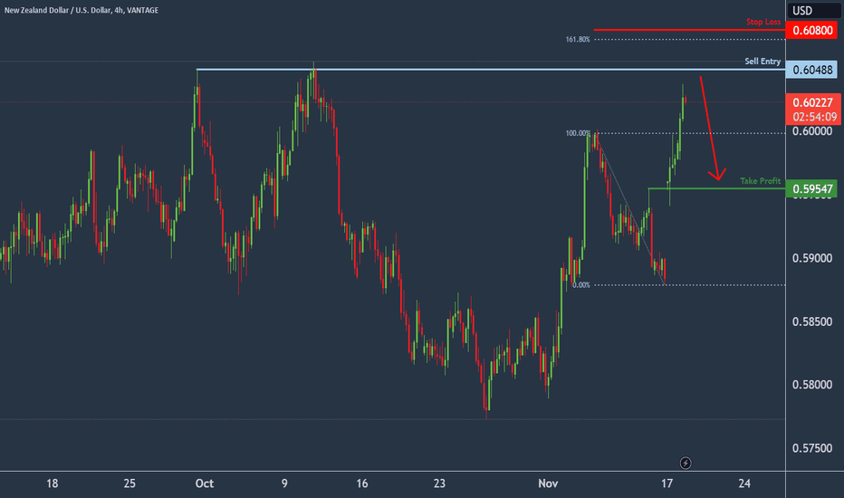Click the 0.58000 price axis value
Image resolution: width=844 pixels, height=498 pixels.
point(812,385)
